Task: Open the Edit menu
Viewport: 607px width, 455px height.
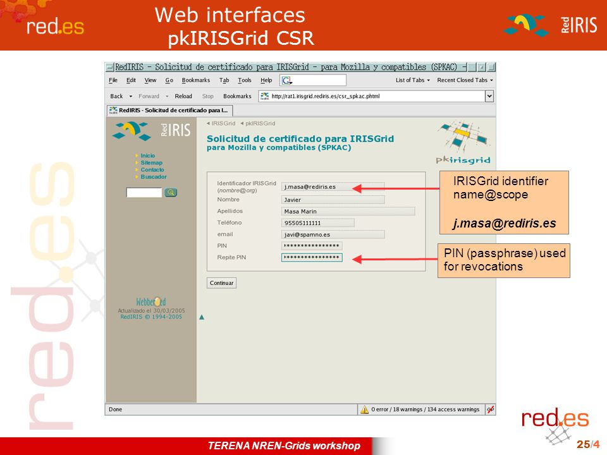Action: 132,80
